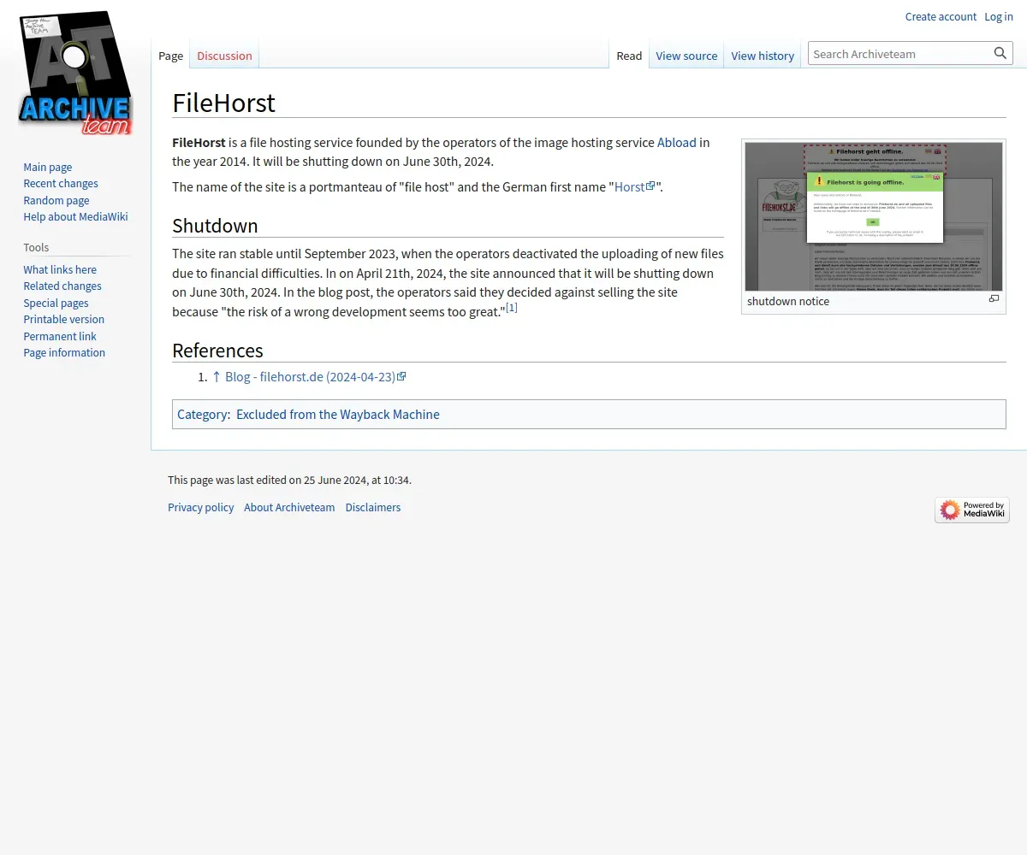Follow the Abload link
The width and height of the screenshot is (1027, 855).
click(677, 143)
